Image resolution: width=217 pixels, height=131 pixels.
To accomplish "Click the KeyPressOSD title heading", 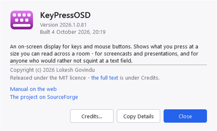I will [65, 15].
